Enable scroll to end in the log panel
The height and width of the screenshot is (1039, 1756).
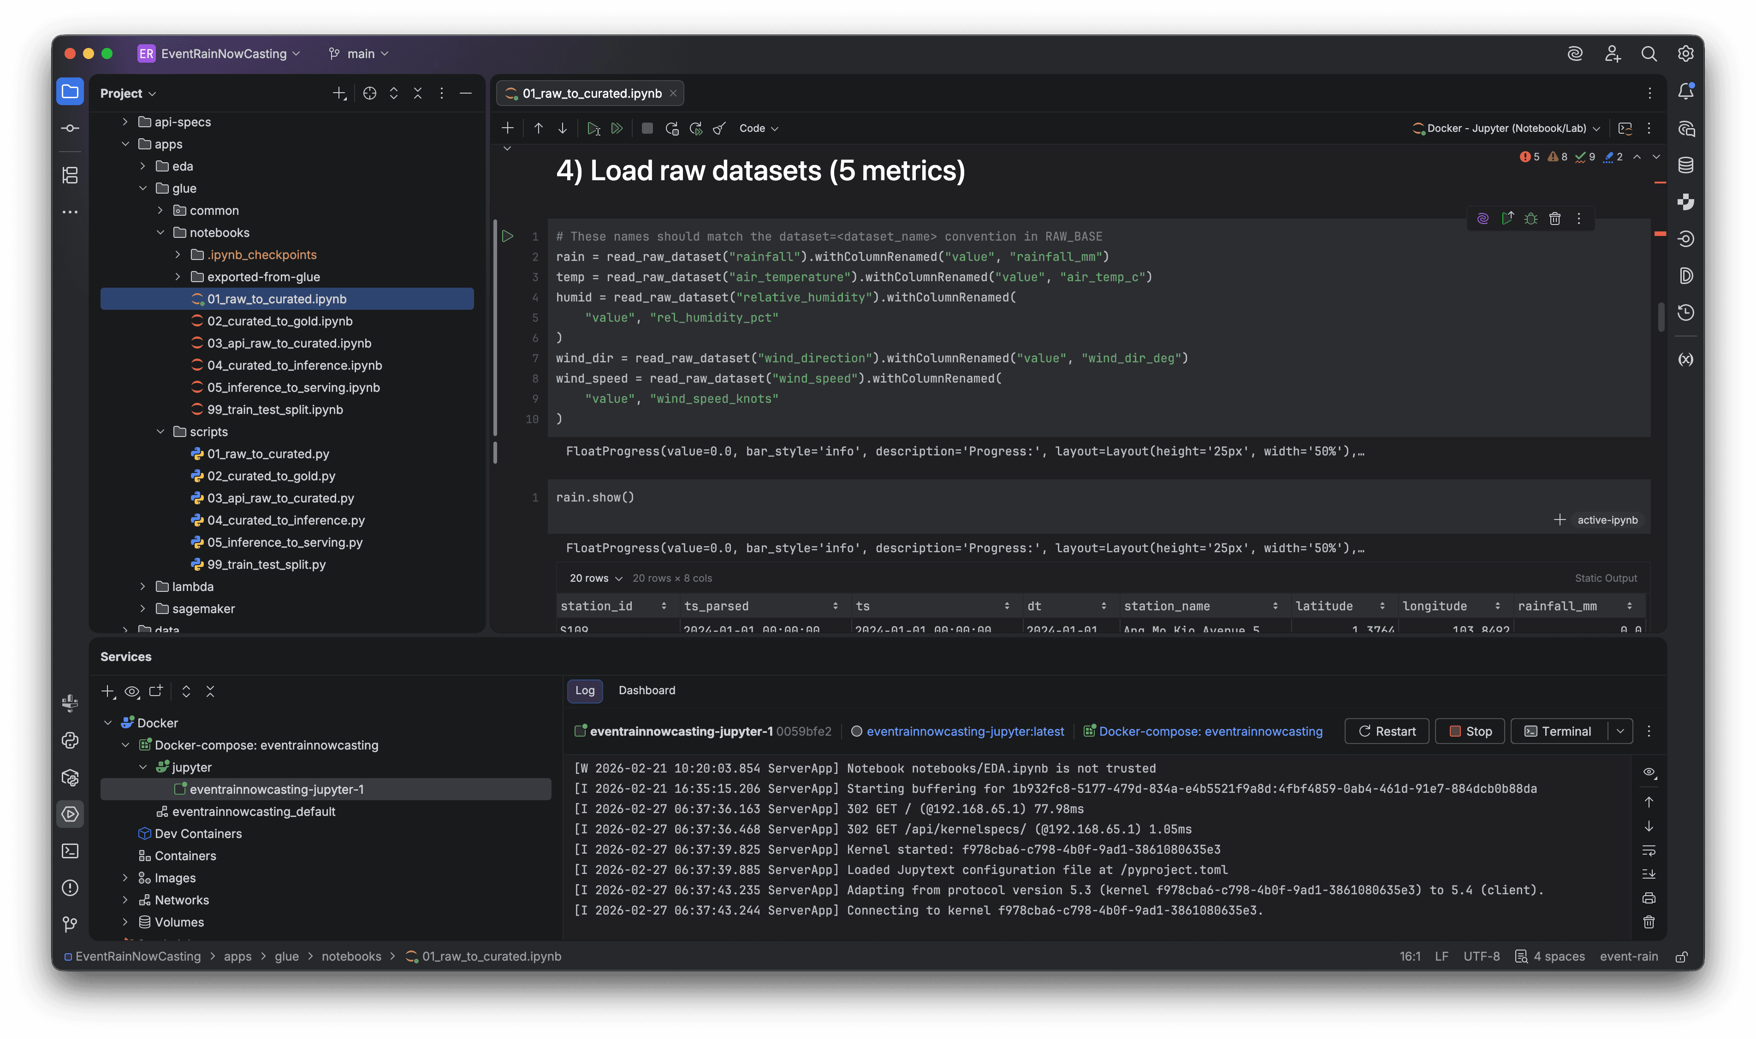[1649, 874]
